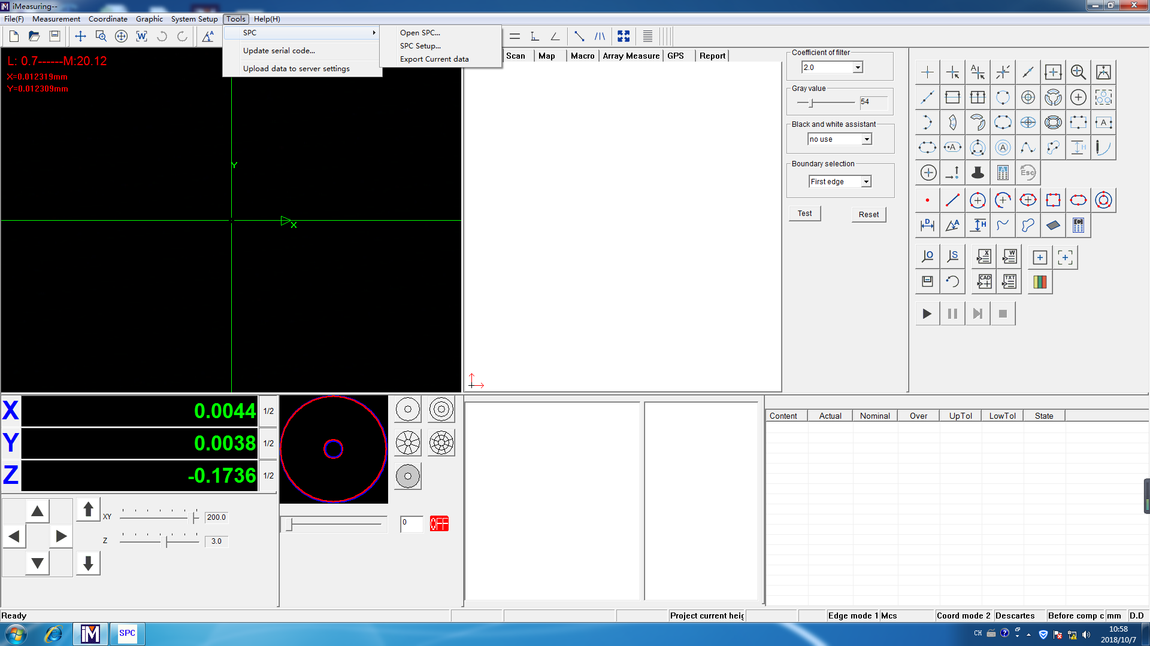Image resolution: width=1150 pixels, height=646 pixels.
Task: Click the cross-hair intersection tool
Action: coord(1002,72)
